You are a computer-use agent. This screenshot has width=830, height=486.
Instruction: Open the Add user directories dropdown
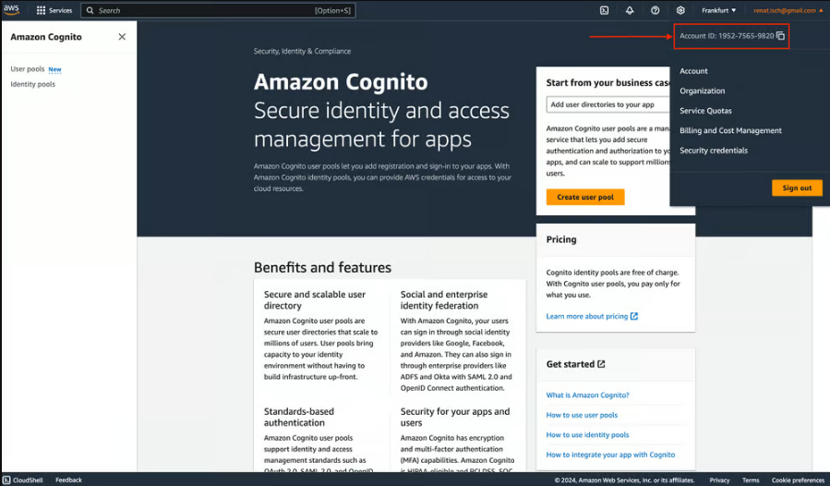[608, 104]
